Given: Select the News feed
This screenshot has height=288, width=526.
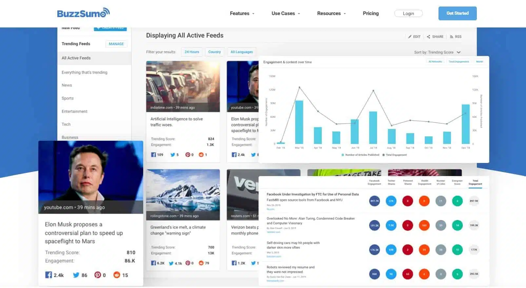Looking at the screenshot, I should [67, 85].
